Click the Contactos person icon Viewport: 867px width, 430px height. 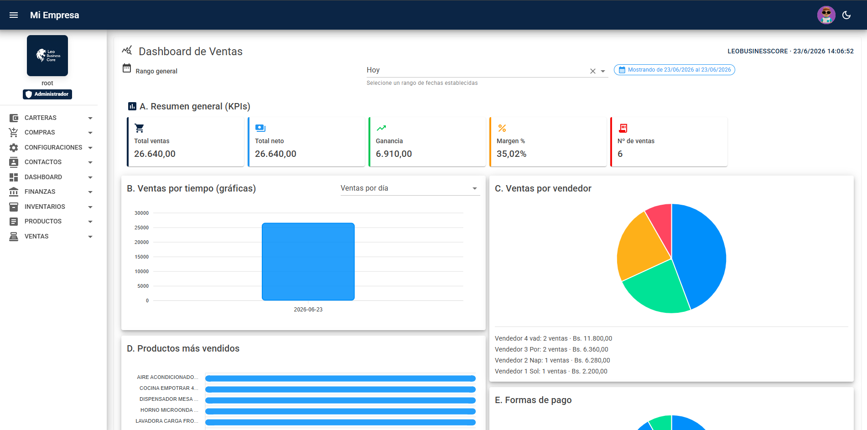[x=14, y=162]
